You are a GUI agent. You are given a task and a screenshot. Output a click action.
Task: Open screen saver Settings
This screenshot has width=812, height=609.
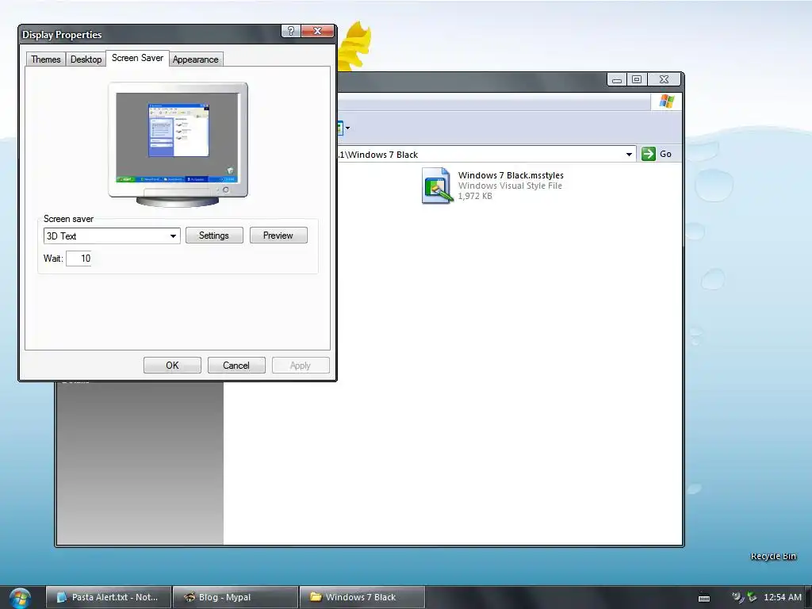[x=214, y=236]
